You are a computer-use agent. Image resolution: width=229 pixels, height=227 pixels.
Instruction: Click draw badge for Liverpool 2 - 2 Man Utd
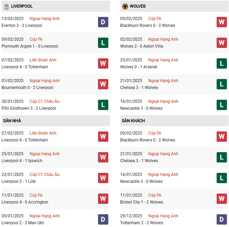point(103,219)
